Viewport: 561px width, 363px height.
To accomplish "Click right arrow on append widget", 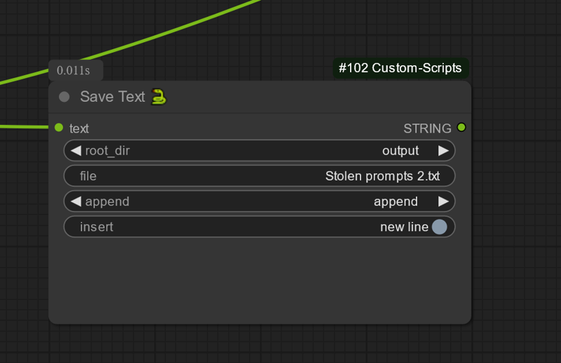I will pos(443,202).
